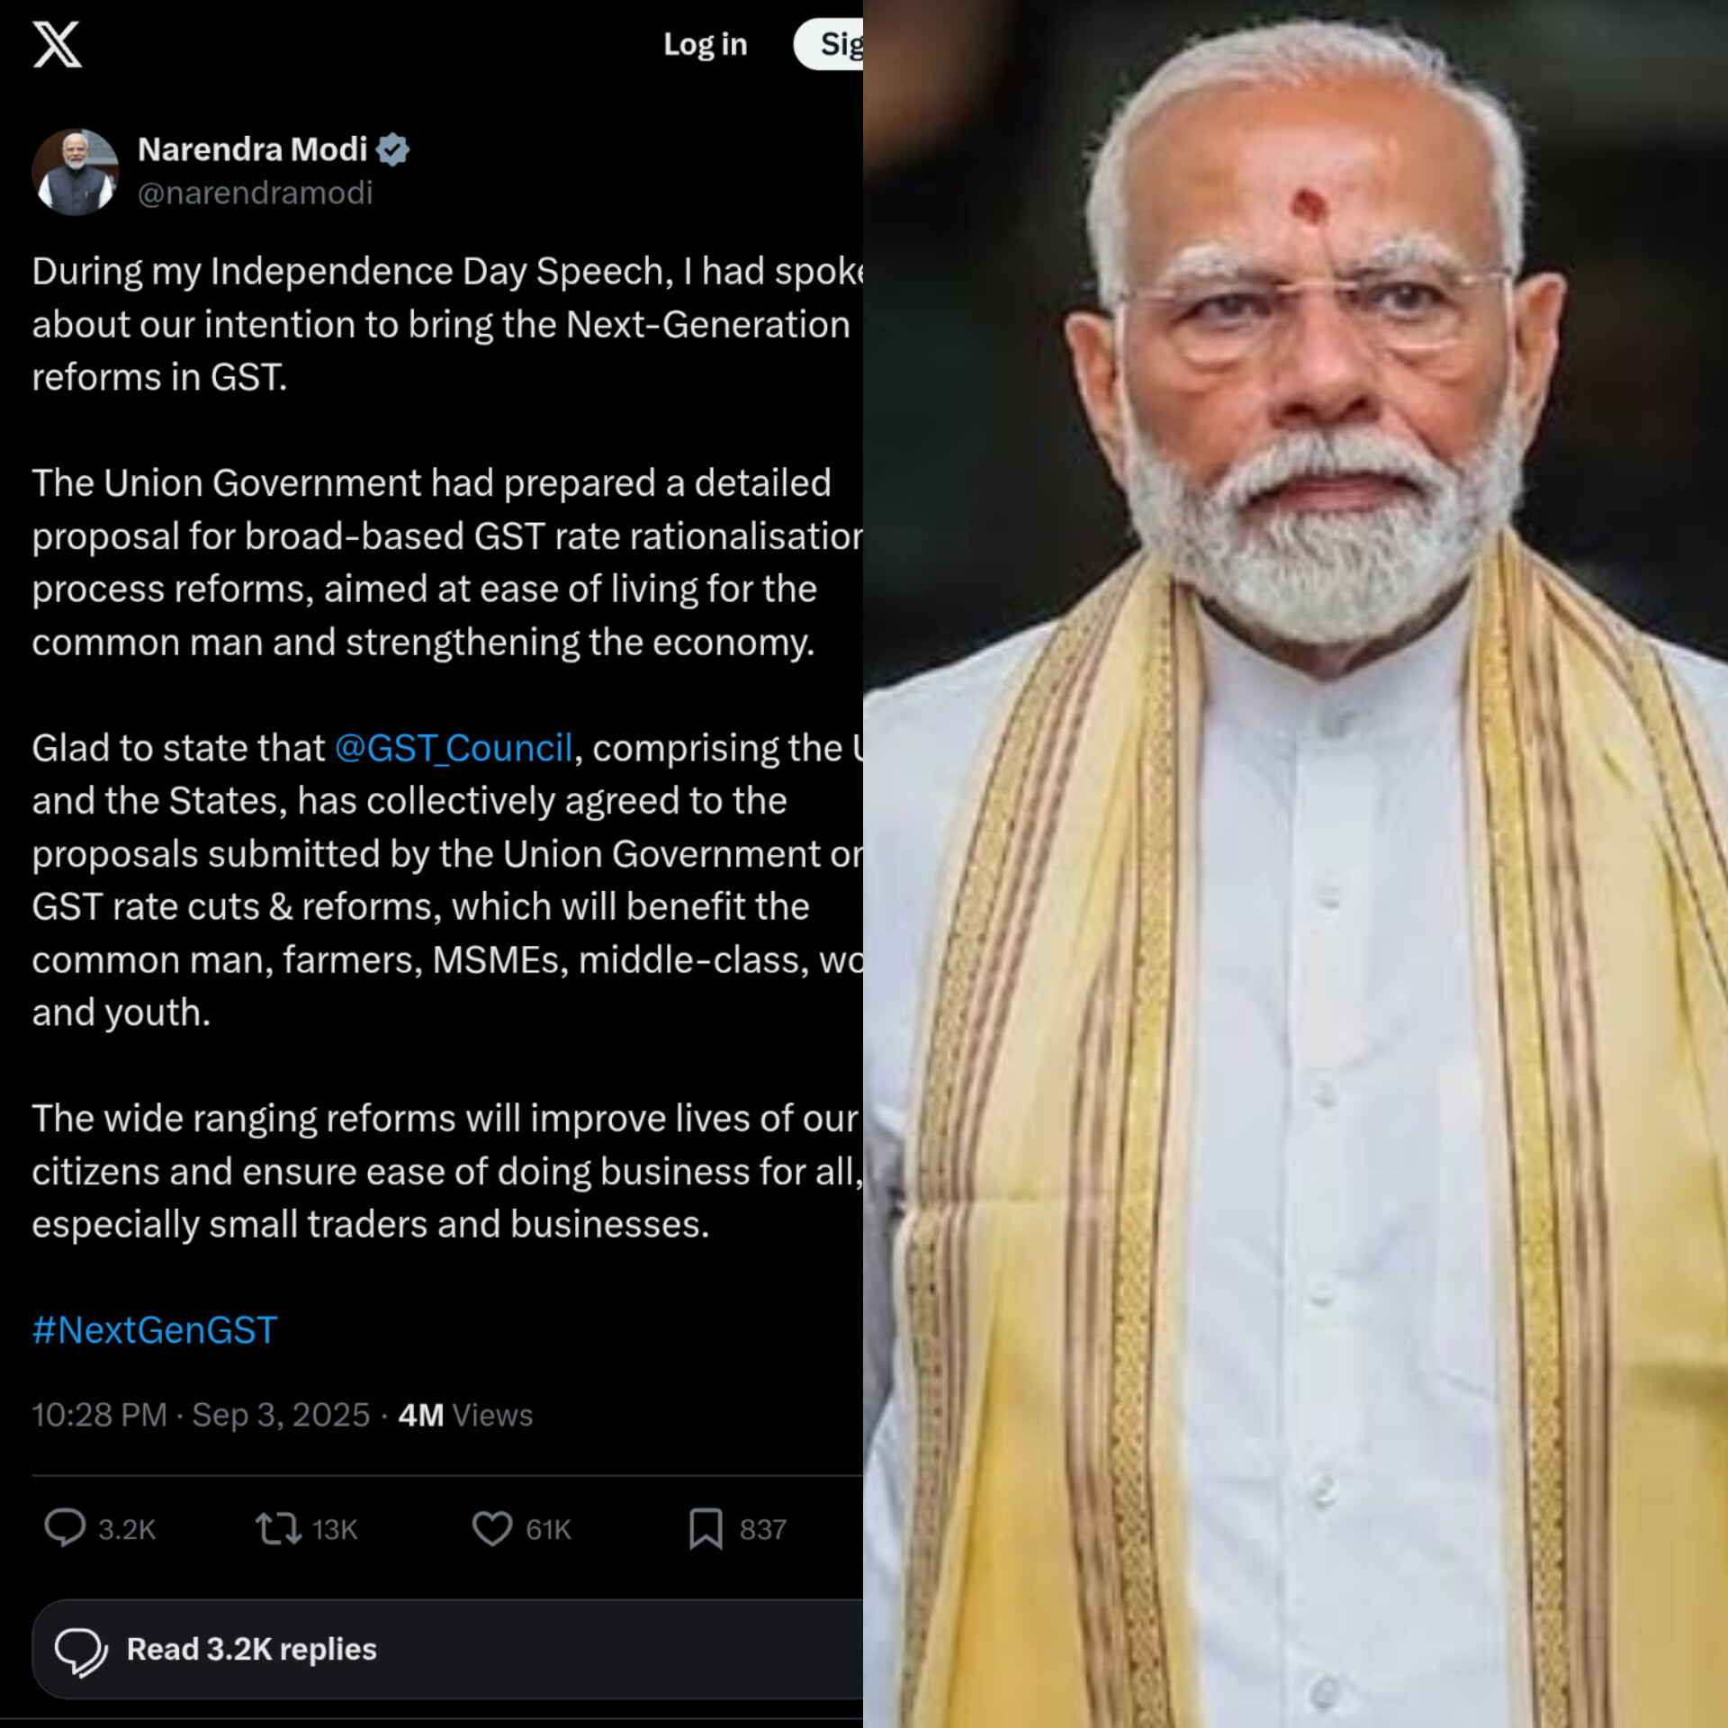This screenshot has height=1728, width=1728.
Task: Click the chat bubbles icon beside Read replies
Action: tap(81, 1650)
